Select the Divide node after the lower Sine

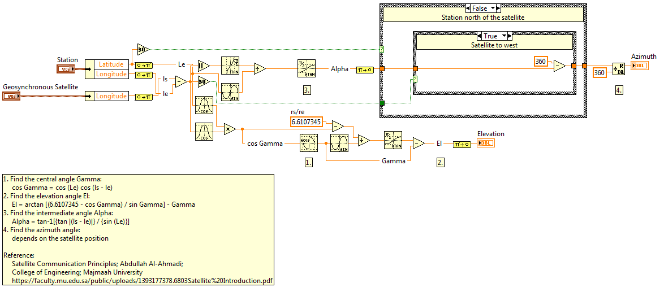[363, 141]
